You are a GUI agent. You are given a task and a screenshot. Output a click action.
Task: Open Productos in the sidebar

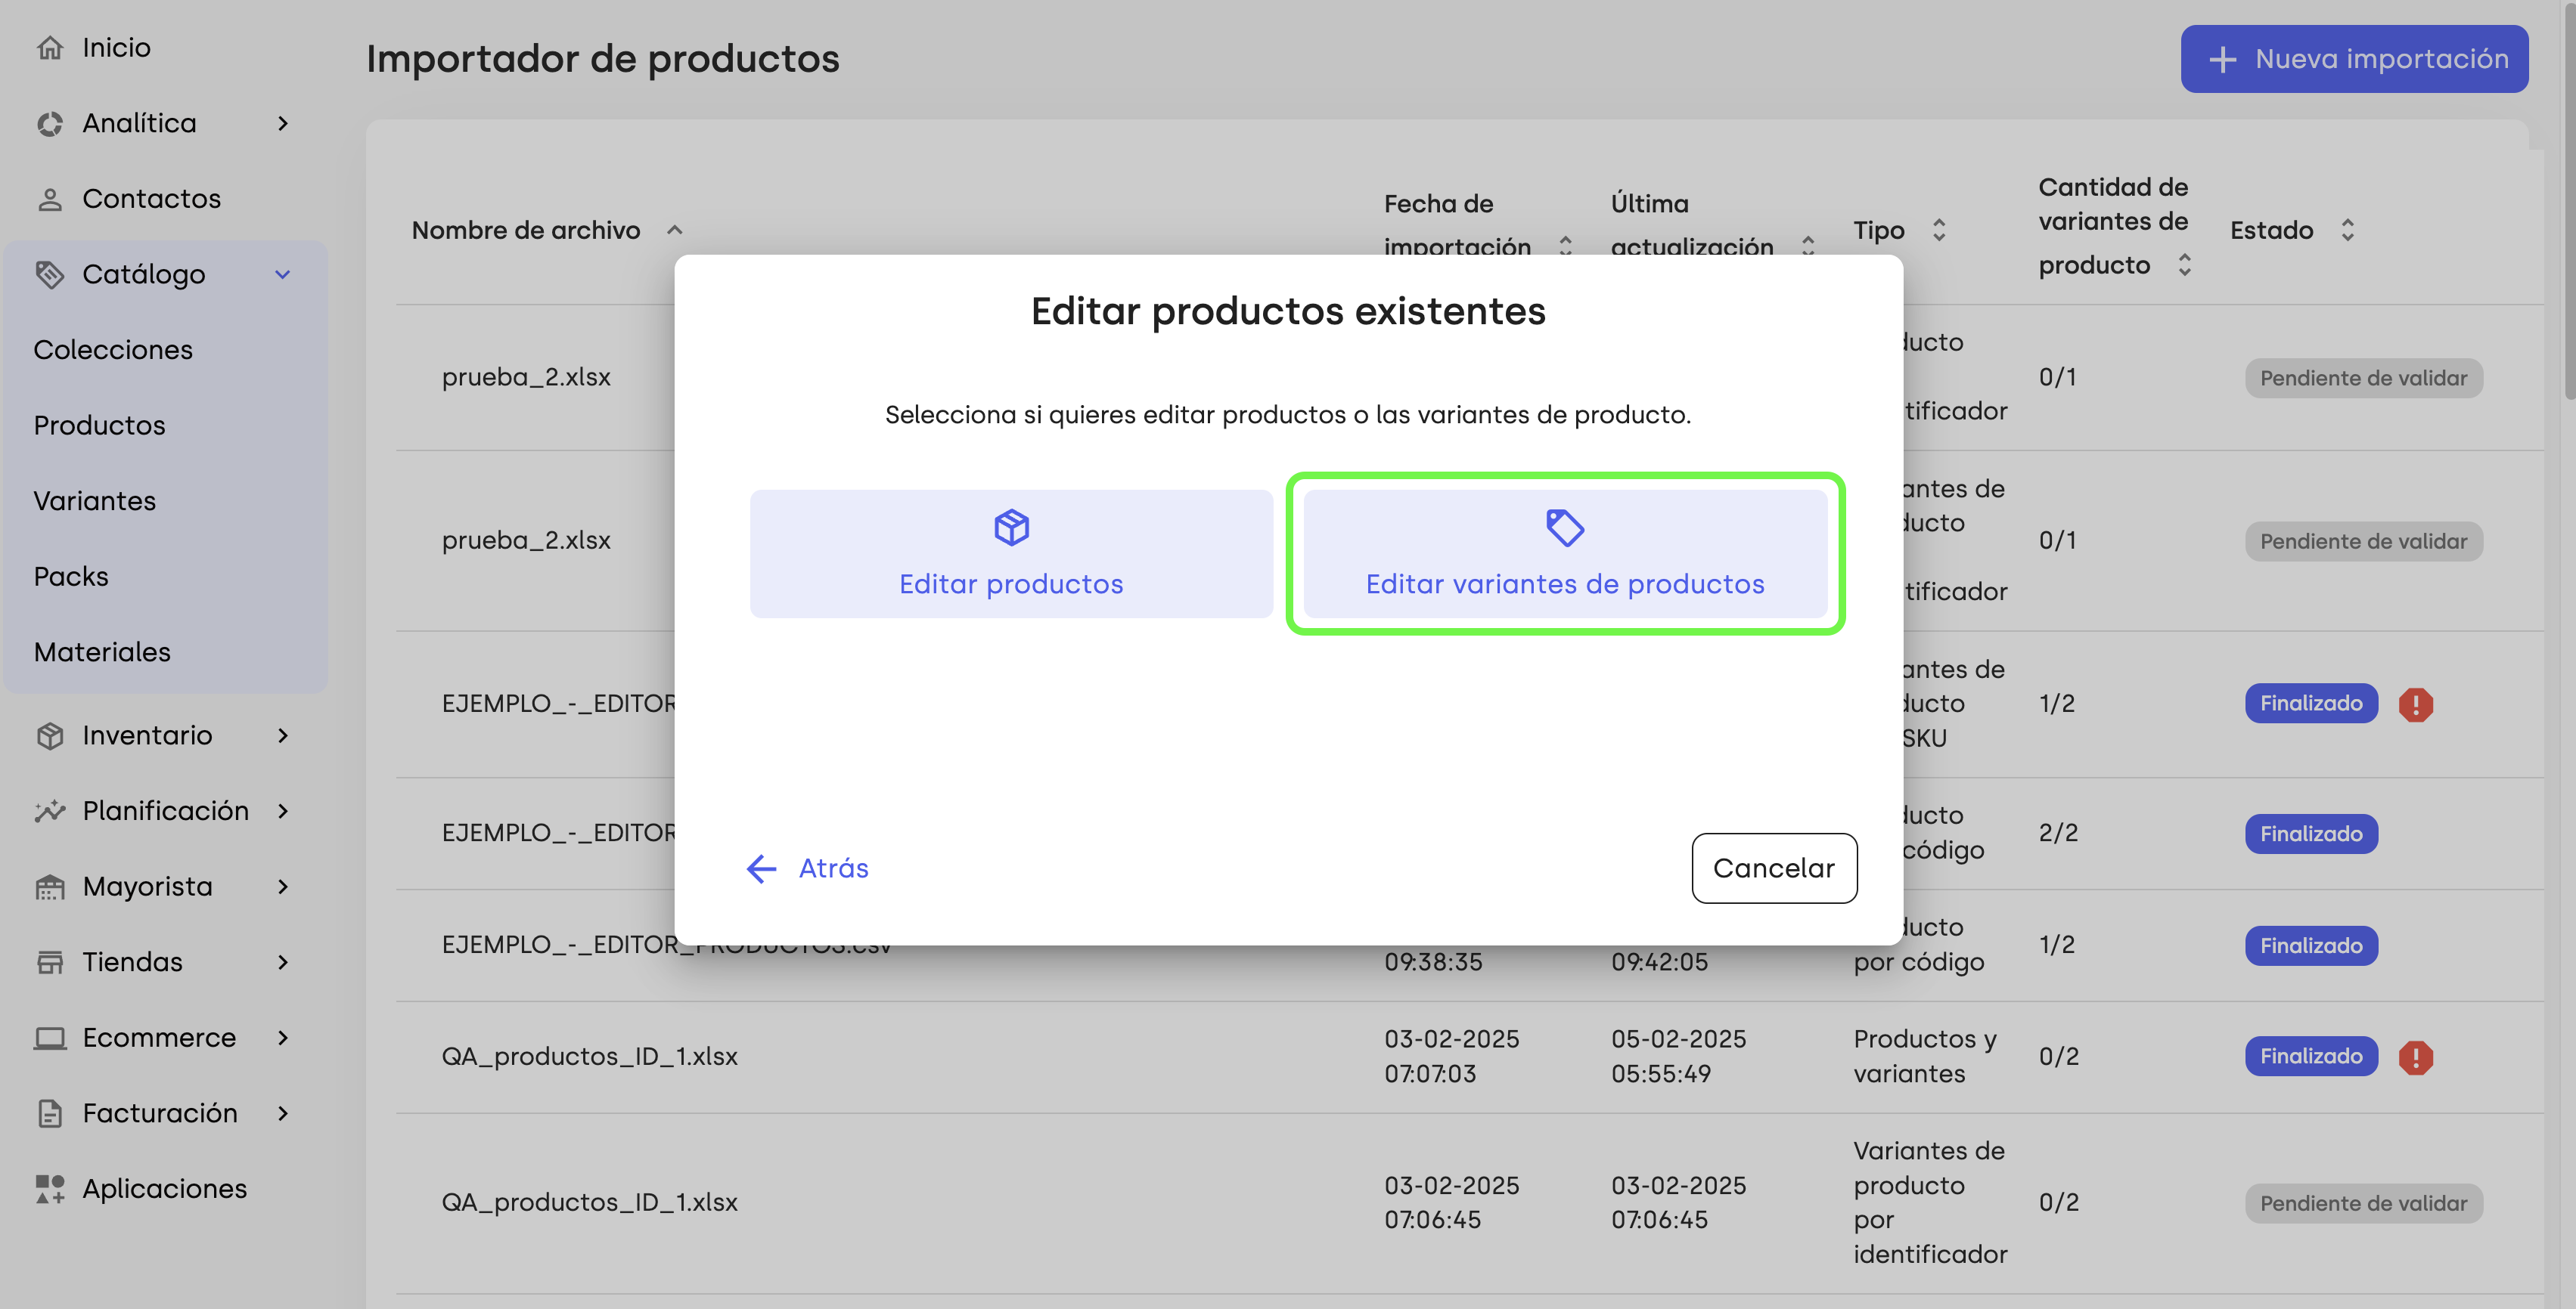[100, 426]
